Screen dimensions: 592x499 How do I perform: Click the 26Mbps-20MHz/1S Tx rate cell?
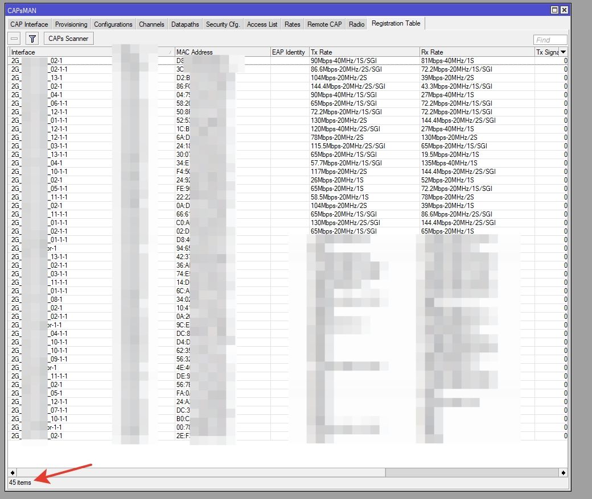click(x=337, y=180)
